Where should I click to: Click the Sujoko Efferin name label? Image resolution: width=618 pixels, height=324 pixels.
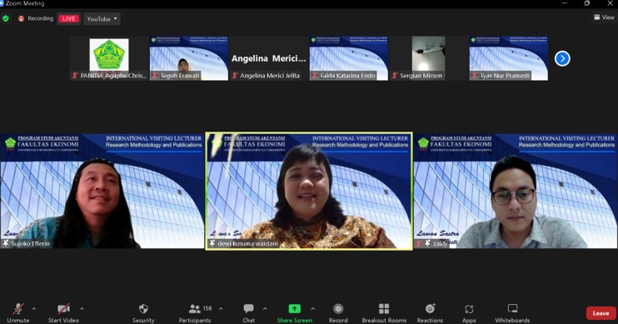pyautogui.click(x=31, y=243)
